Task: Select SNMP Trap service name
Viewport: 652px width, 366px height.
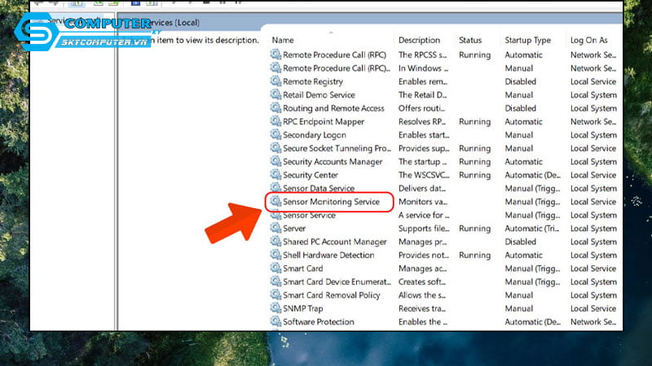Action: [x=302, y=308]
